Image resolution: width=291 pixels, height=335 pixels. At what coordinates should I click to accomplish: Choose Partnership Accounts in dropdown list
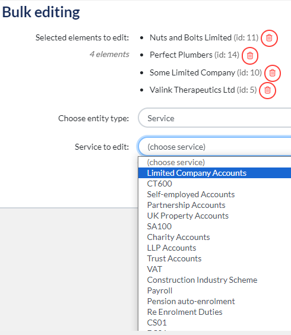(214, 205)
